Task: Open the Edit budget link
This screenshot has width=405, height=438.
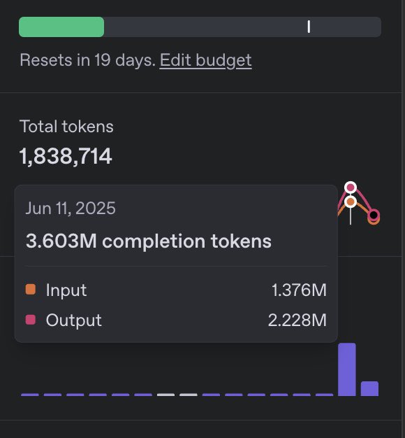Action: (x=206, y=60)
